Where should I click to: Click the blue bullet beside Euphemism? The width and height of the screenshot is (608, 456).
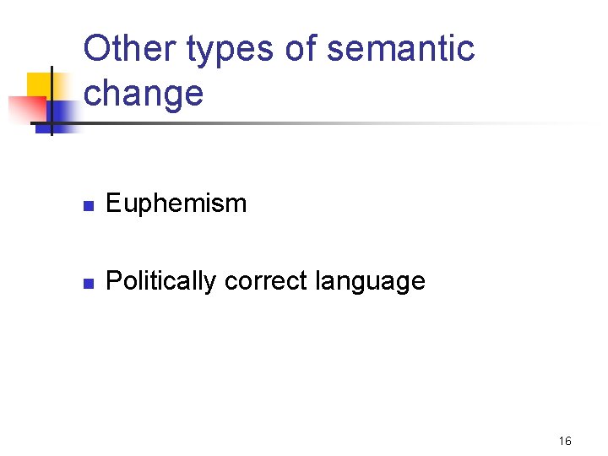coord(87,205)
